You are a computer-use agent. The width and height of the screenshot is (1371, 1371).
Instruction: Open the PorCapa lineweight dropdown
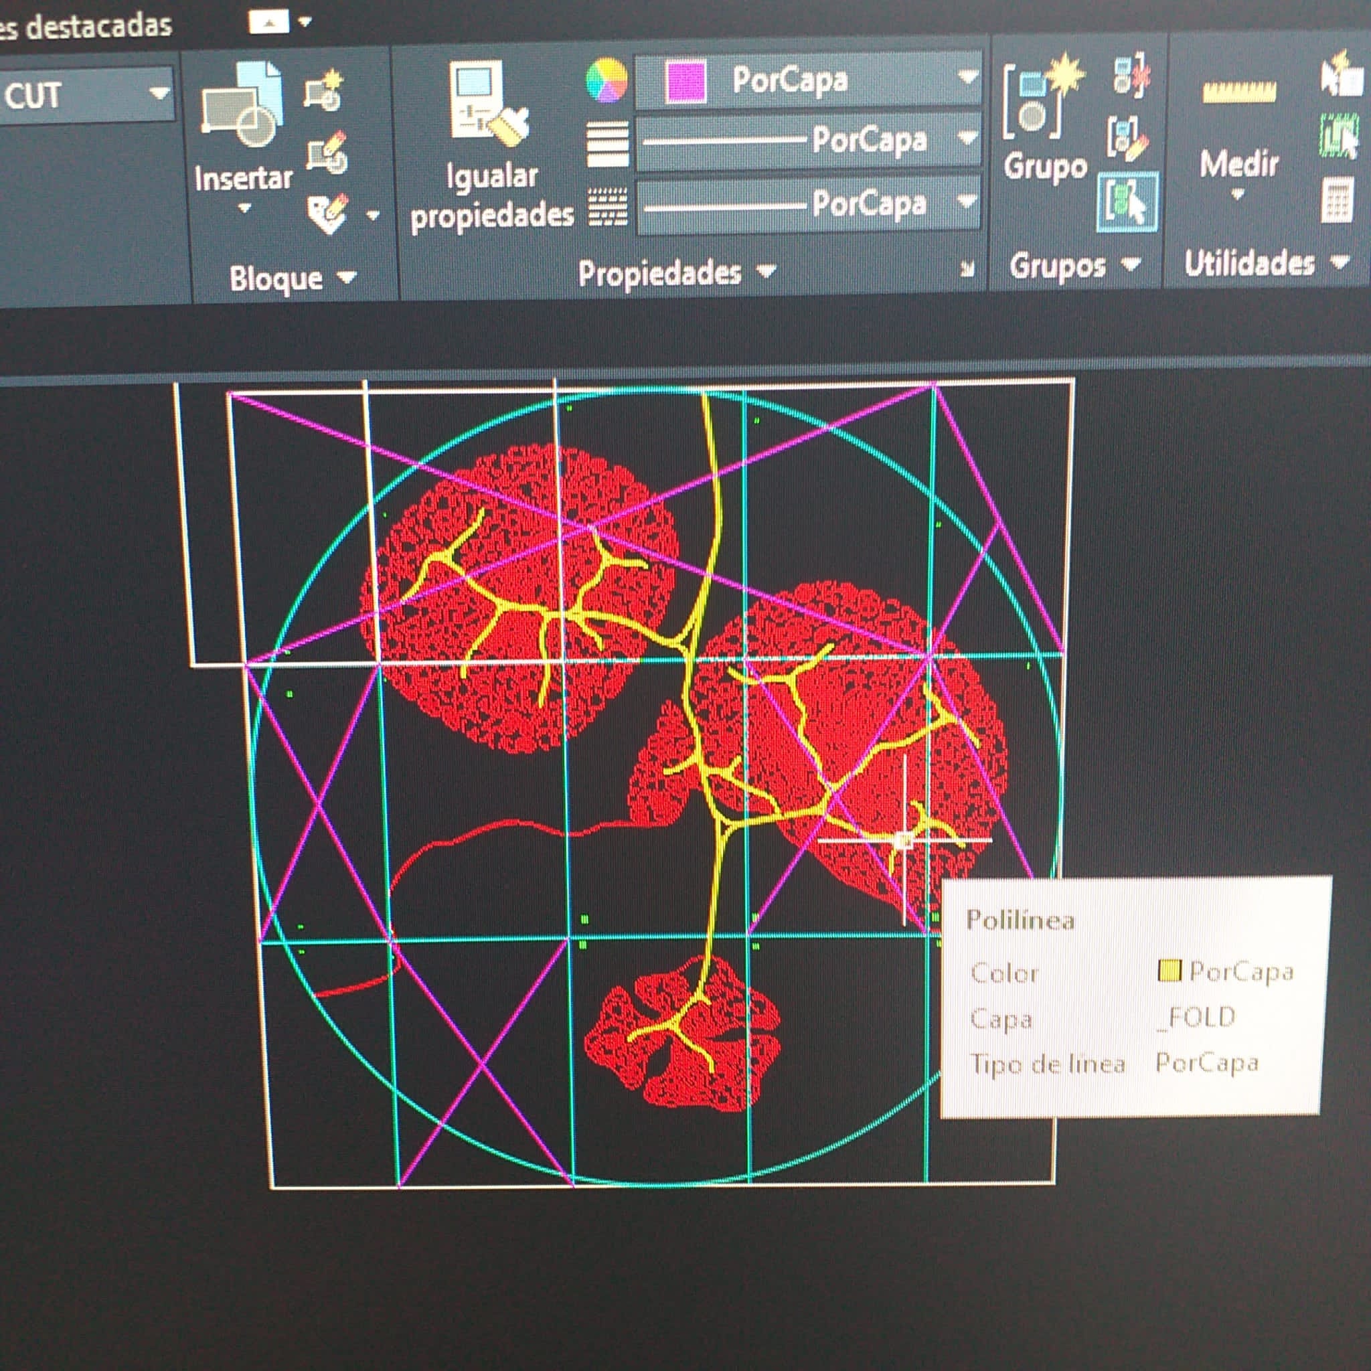pyautogui.click(x=967, y=137)
